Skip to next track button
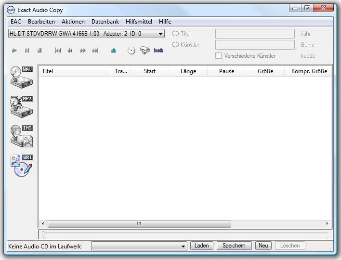 coord(95,51)
